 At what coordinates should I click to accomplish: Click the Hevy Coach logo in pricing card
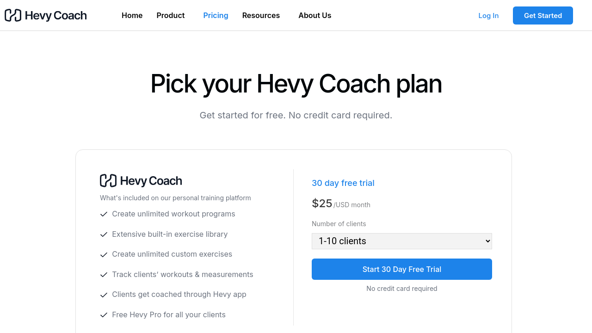point(141,180)
